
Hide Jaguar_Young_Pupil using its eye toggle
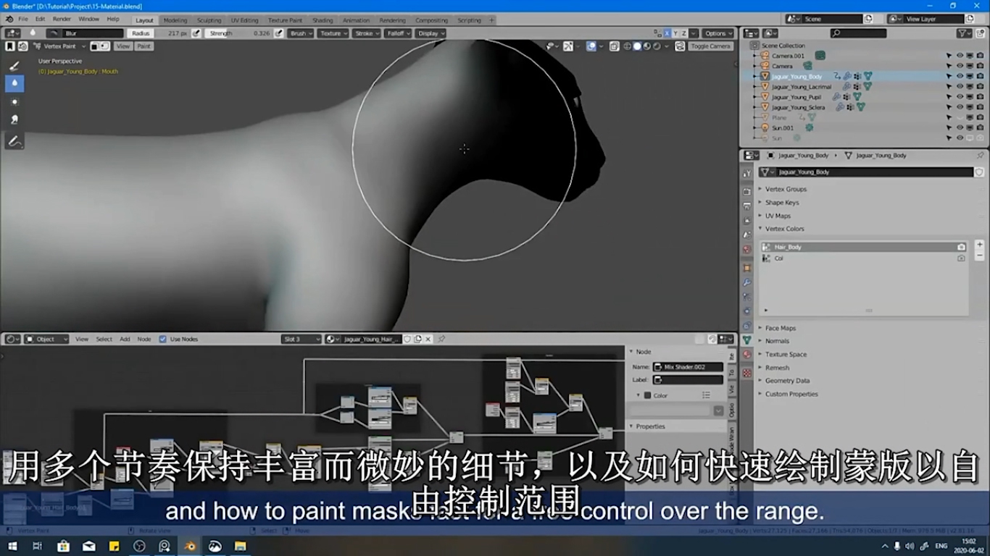click(x=960, y=96)
